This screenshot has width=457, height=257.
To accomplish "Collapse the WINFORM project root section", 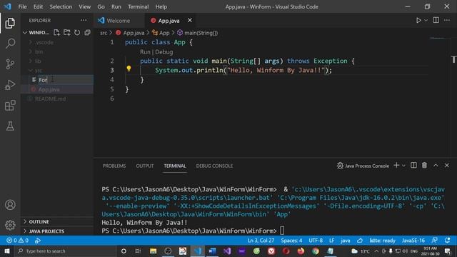I will [x=36, y=32].
